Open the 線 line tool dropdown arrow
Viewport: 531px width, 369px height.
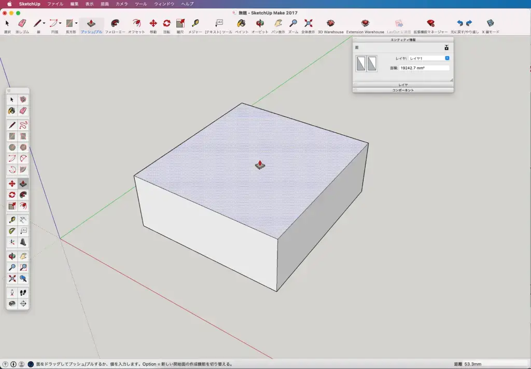[44, 23]
